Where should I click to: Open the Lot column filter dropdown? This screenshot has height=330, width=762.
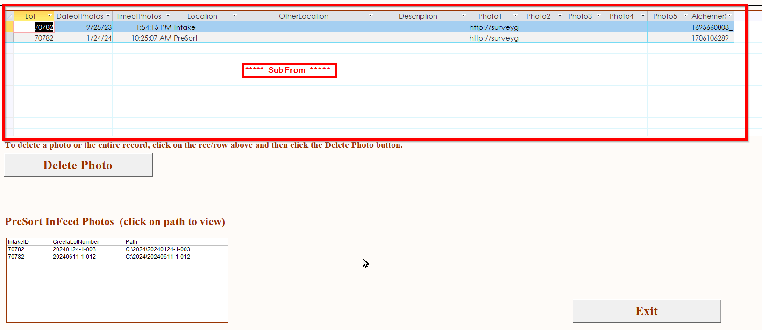click(x=50, y=16)
